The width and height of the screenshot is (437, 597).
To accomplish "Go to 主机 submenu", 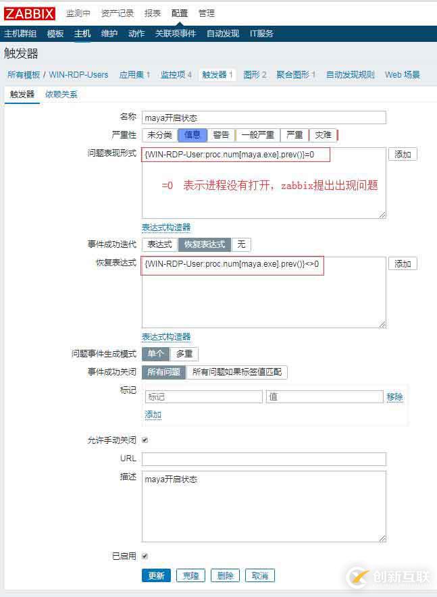I will click(x=82, y=34).
